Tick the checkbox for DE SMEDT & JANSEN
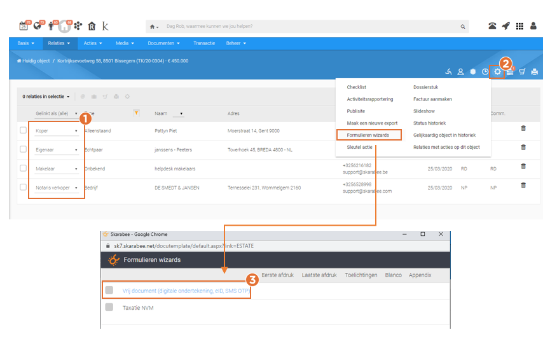 23,187
